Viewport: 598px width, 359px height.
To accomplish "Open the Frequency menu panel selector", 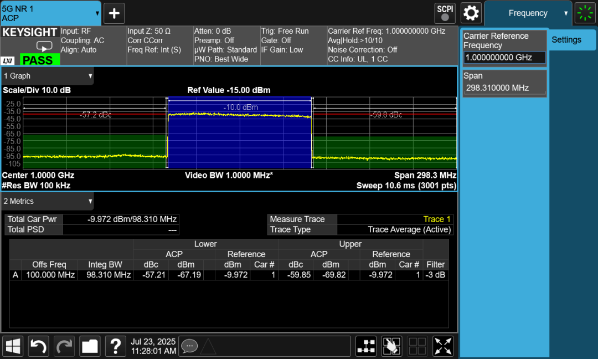I will [528, 13].
